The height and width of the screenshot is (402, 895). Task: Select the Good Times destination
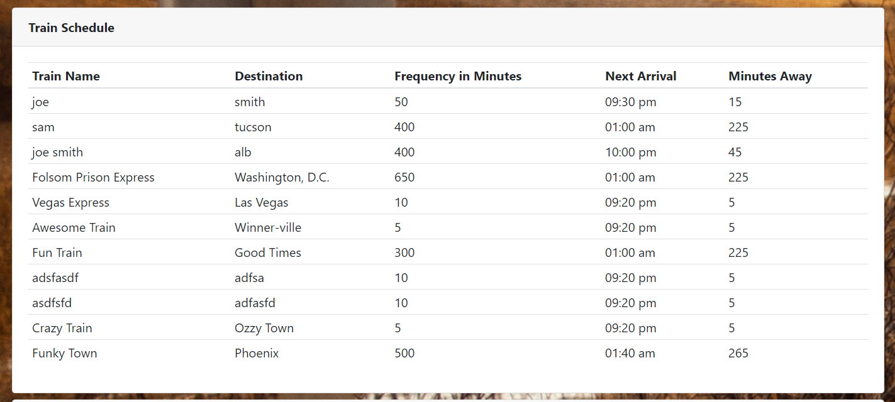(268, 253)
